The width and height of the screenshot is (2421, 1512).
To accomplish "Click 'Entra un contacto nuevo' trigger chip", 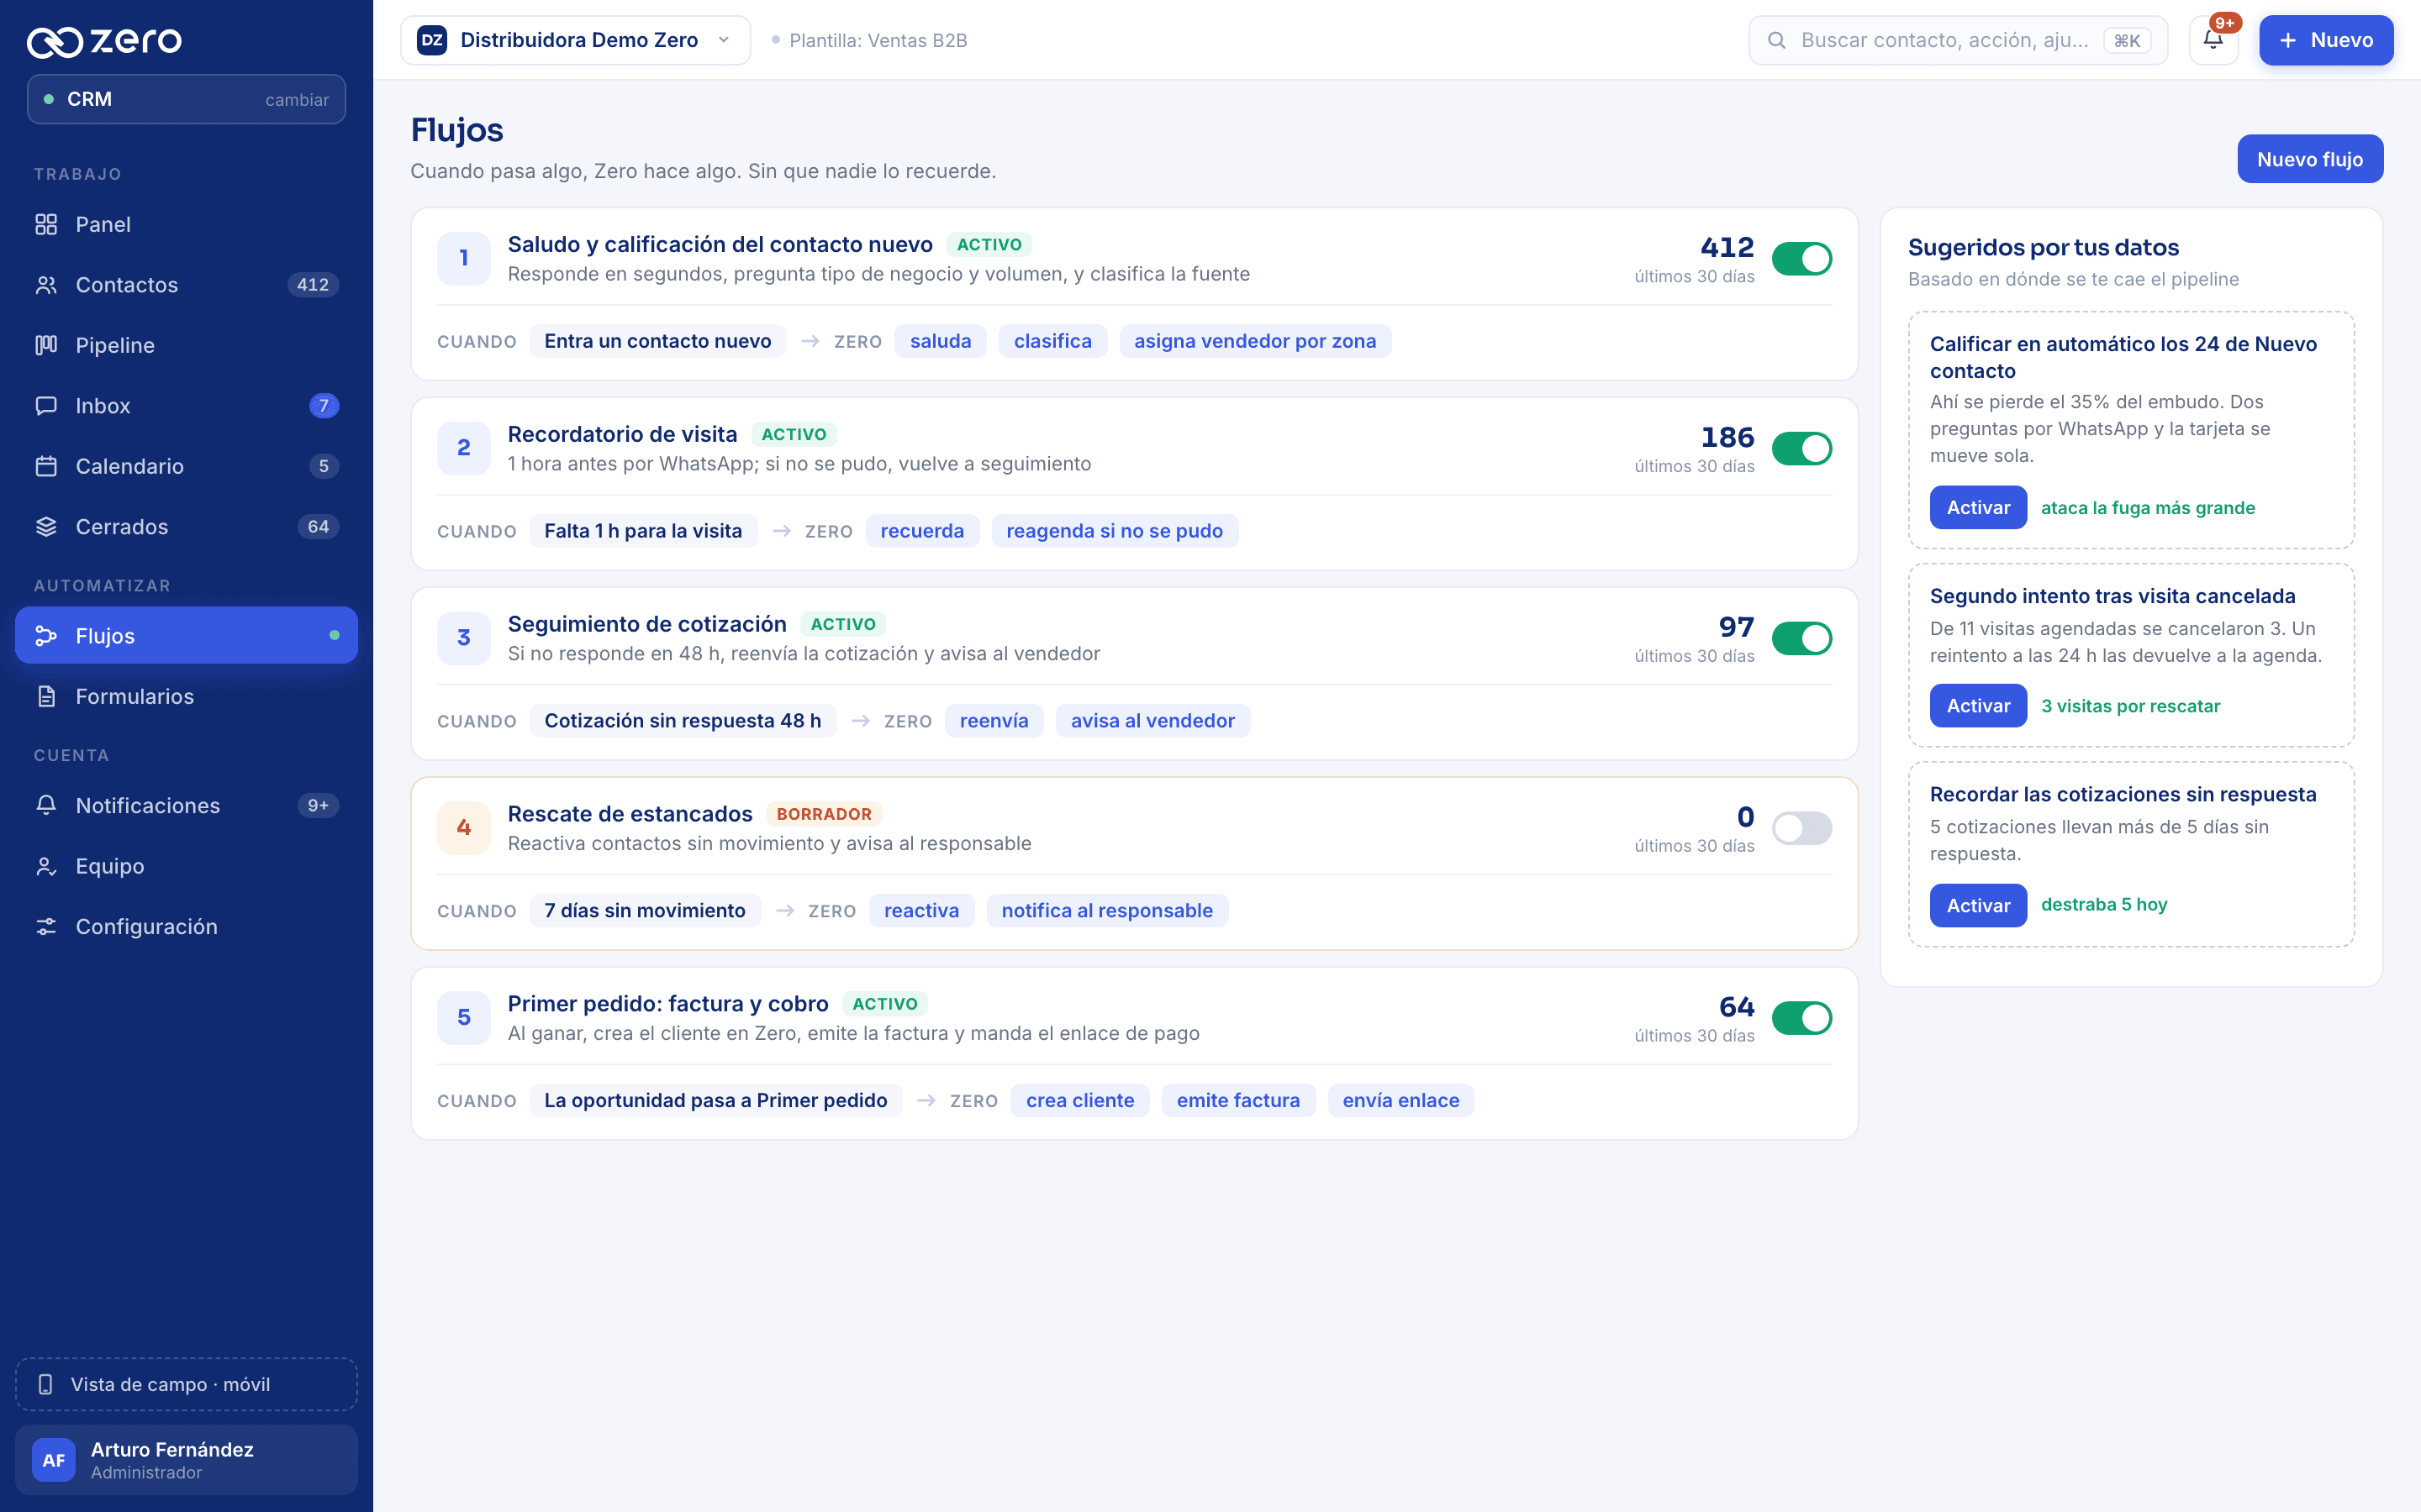I will point(657,341).
